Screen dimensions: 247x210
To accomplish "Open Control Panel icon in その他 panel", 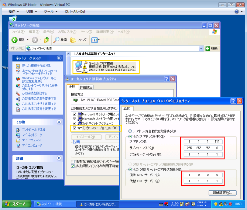I will [x=18, y=130].
